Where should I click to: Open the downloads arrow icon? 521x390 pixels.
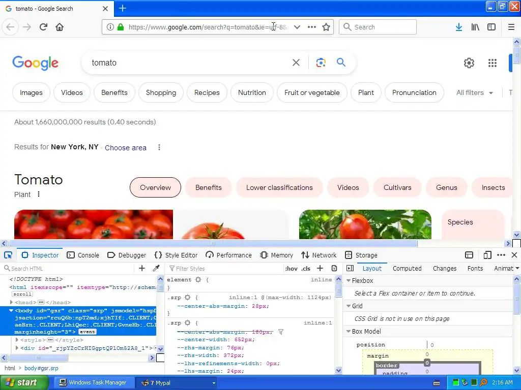(x=459, y=27)
